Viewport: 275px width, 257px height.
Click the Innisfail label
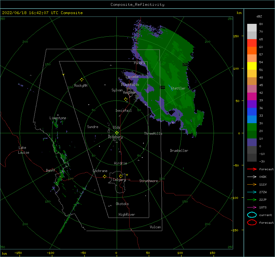(x=123, y=111)
